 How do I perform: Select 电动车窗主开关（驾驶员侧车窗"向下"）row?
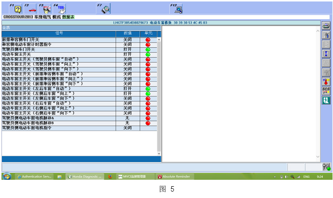79,69
